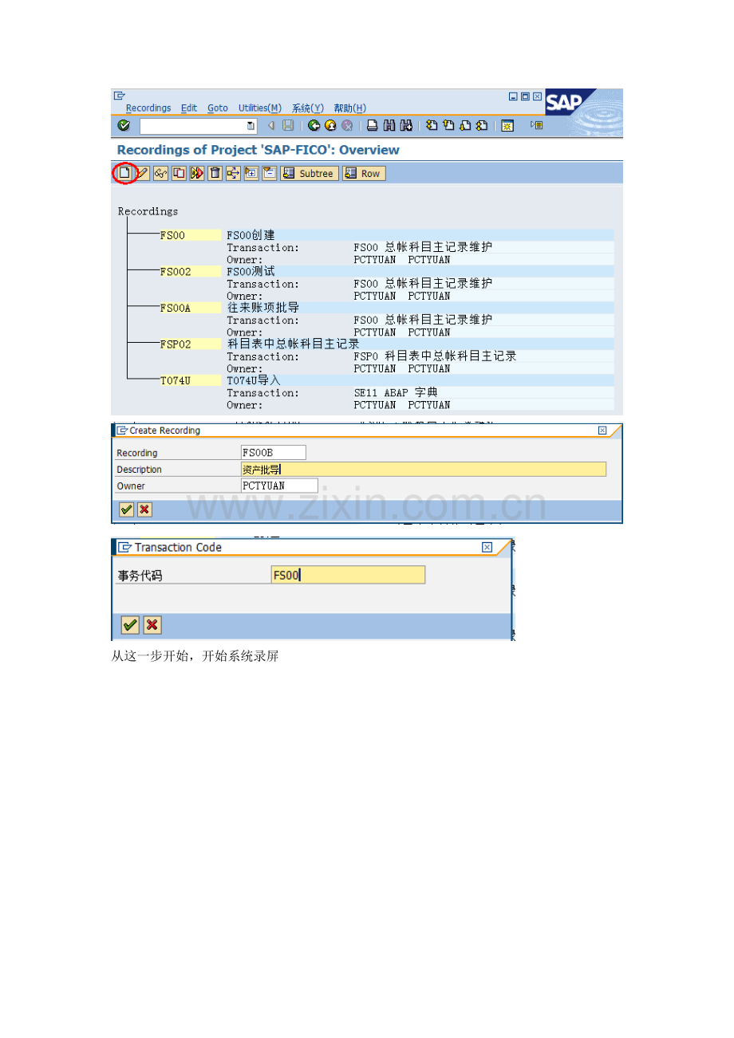This screenshot has height=1038, width=734.
Task: Click the Save disk icon in the standard toolbar
Action: tap(288, 126)
